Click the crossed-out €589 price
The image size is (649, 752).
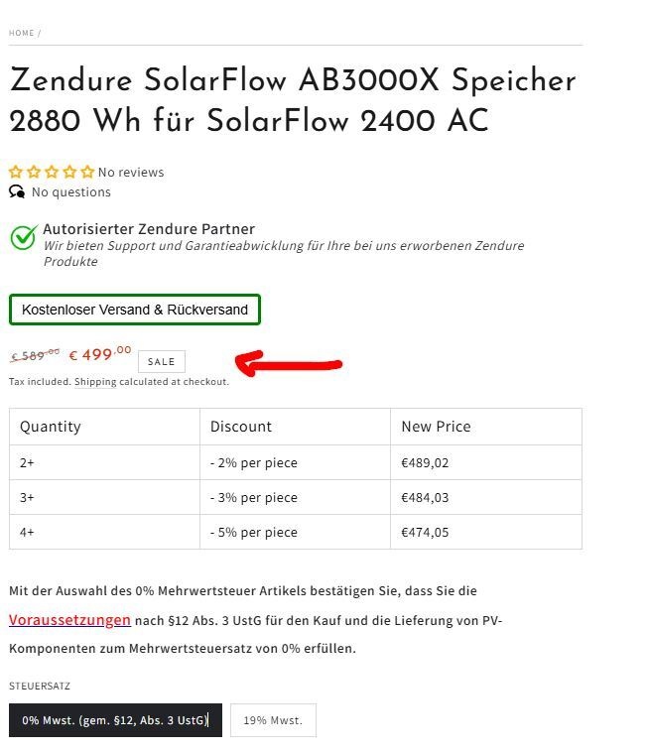coord(35,355)
